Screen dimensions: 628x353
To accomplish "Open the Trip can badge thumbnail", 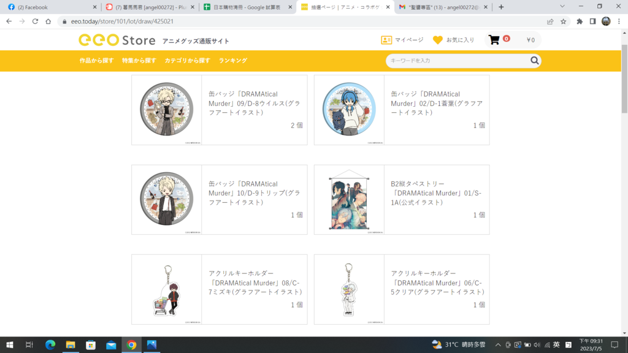I will (167, 199).
